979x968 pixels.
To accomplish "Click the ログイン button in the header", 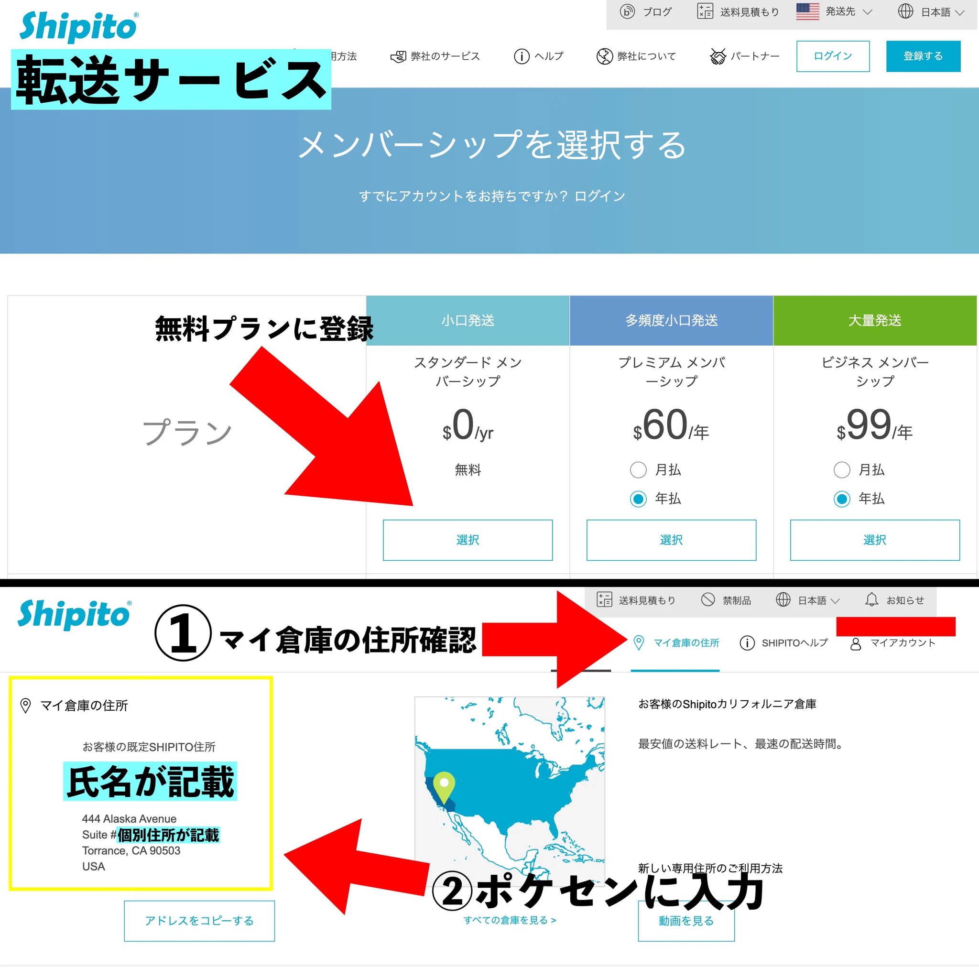I will click(833, 56).
